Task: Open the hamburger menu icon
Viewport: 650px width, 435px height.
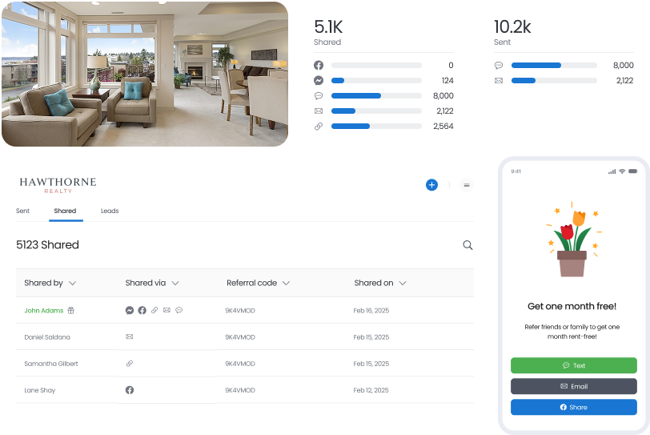Action: 467,185
